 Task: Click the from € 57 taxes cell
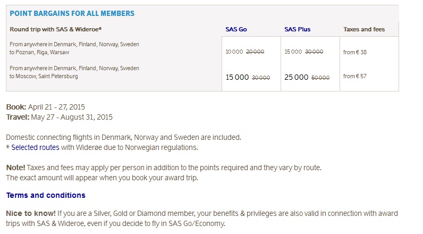(355, 76)
